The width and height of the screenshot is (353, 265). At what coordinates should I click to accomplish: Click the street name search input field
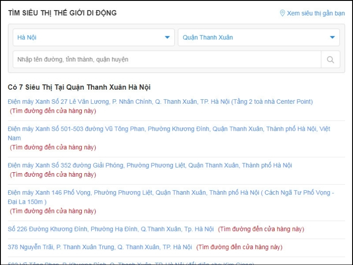click(x=167, y=60)
